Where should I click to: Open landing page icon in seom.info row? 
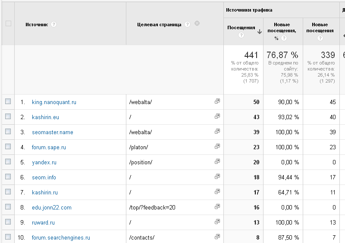click(217, 176)
